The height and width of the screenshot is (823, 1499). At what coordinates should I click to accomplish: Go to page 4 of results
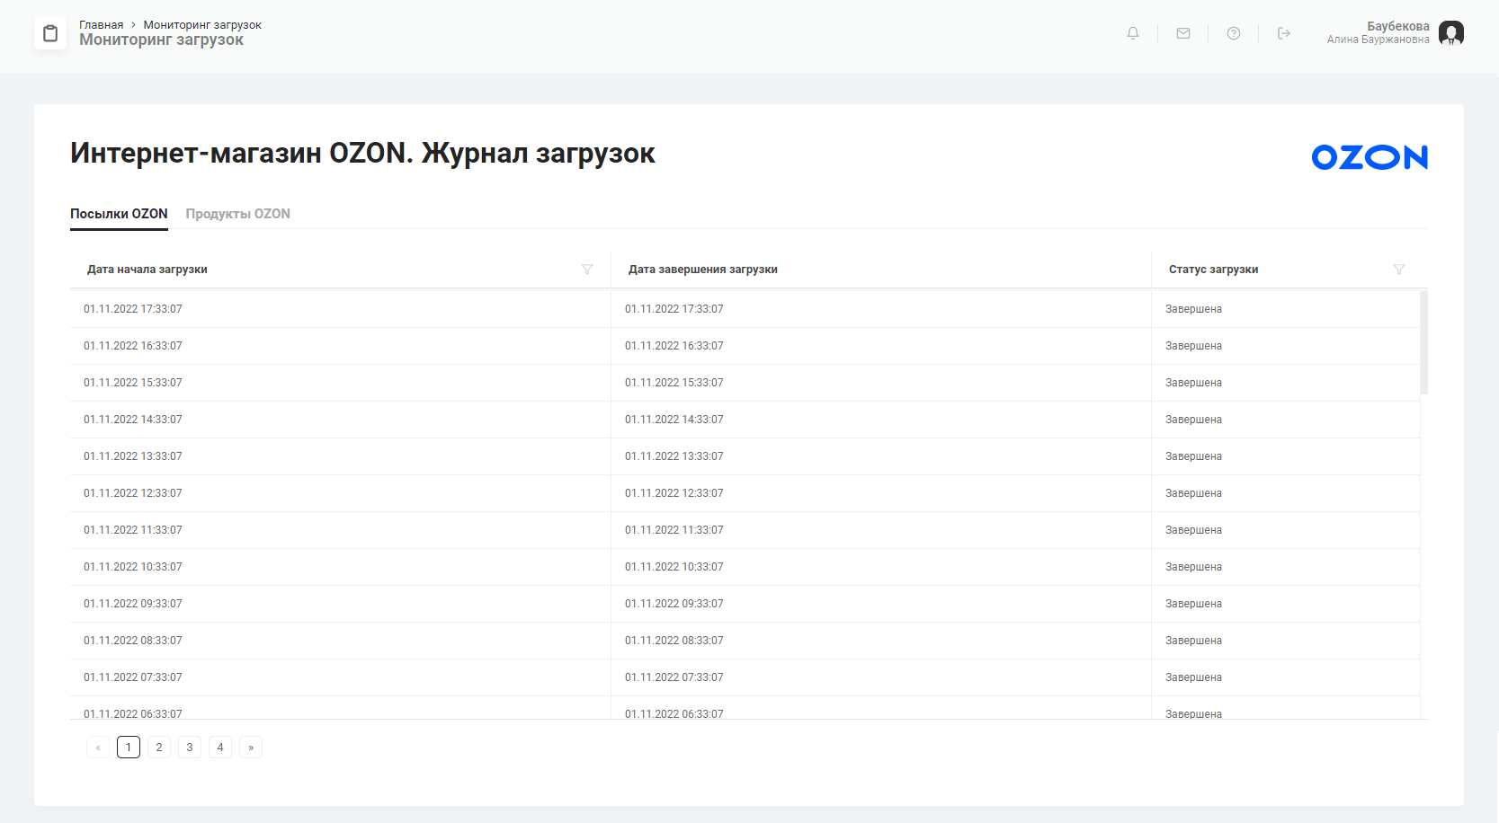[219, 747]
